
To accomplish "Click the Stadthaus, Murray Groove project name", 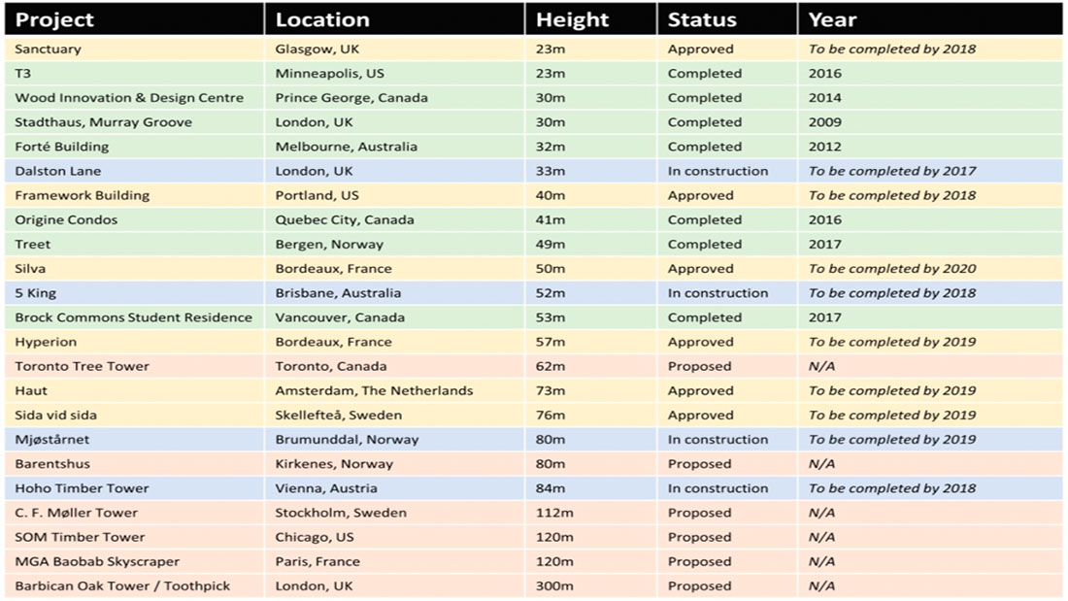I will (103, 122).
